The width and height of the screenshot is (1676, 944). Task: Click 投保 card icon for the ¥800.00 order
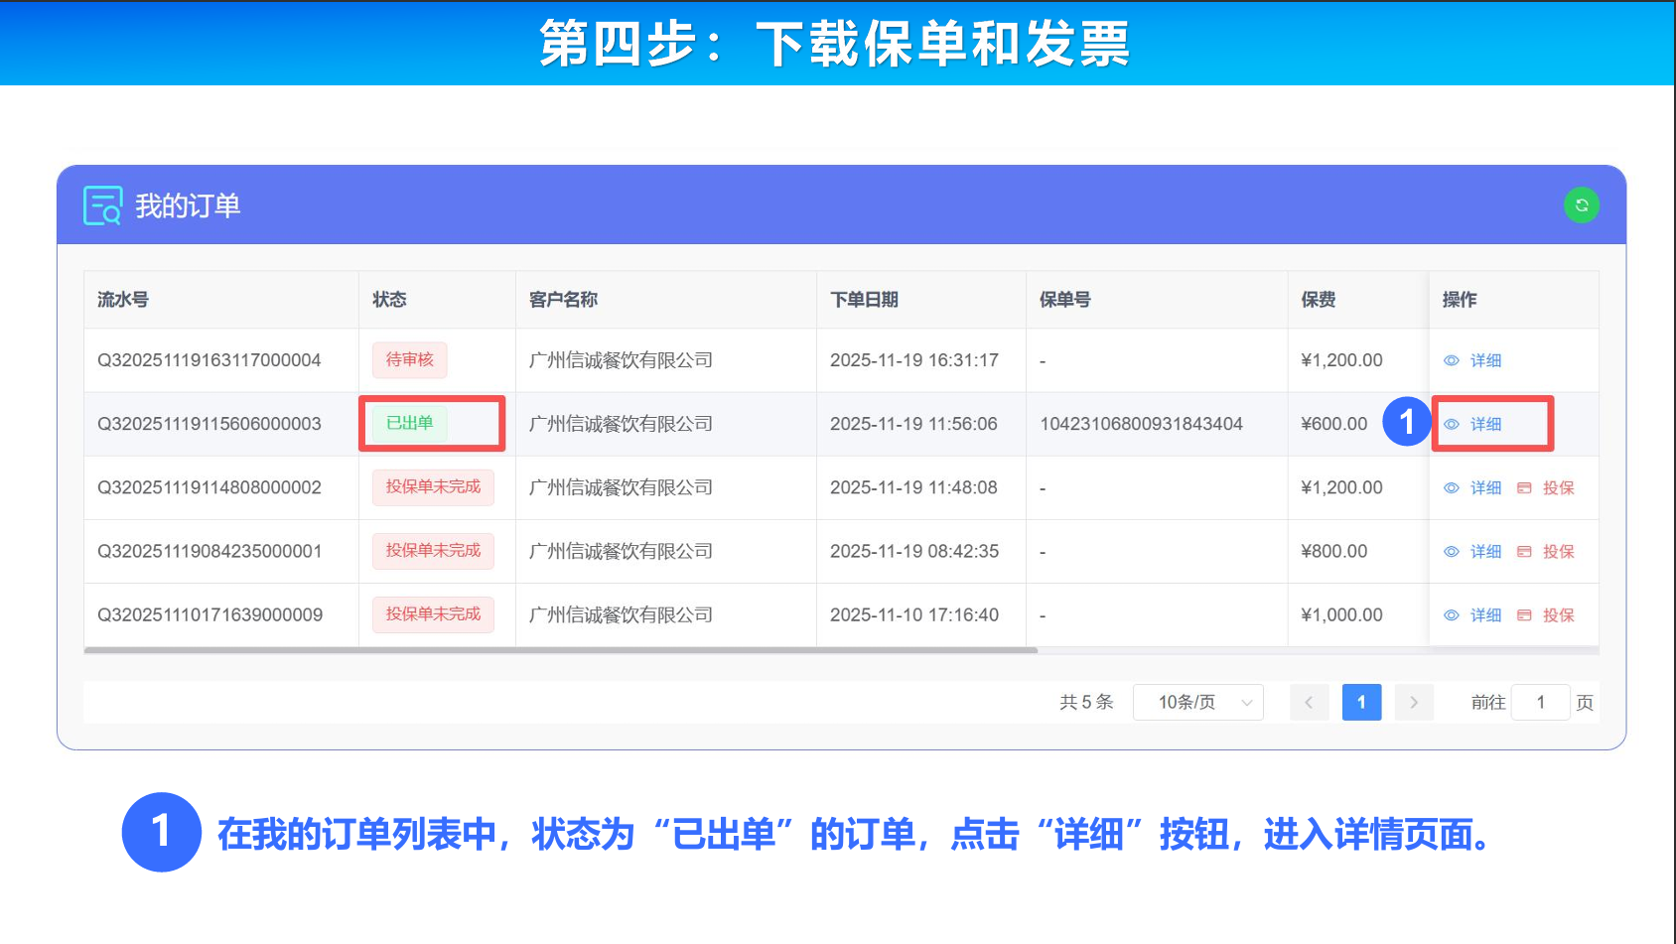coord(1524,551)
